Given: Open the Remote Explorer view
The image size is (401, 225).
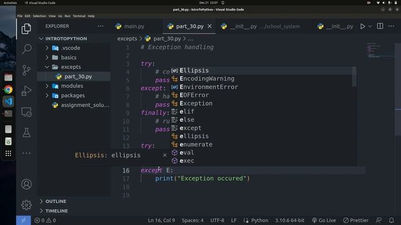Looking at the screenshot, I should pos(26,112).
